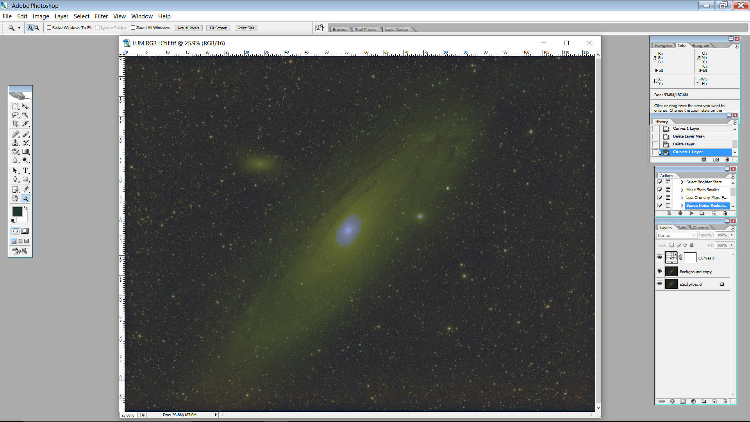The image size is (750, 422).
Task: Open the layer Opacity slider arrow
Action: tap(732, 235)
